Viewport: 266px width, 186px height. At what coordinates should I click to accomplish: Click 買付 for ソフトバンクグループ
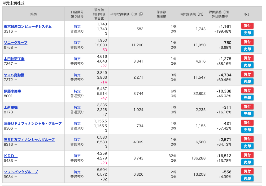click(x=247, y=171)
